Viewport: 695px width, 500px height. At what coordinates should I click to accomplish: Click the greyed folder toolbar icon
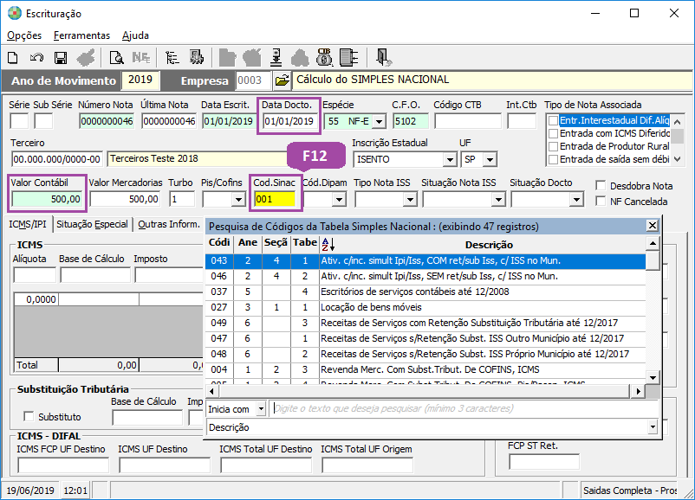[x=227, y=57]
